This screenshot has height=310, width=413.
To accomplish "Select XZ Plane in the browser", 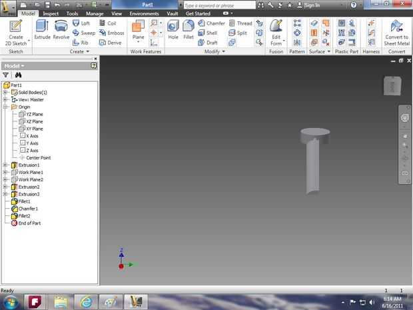I will 31,121.
